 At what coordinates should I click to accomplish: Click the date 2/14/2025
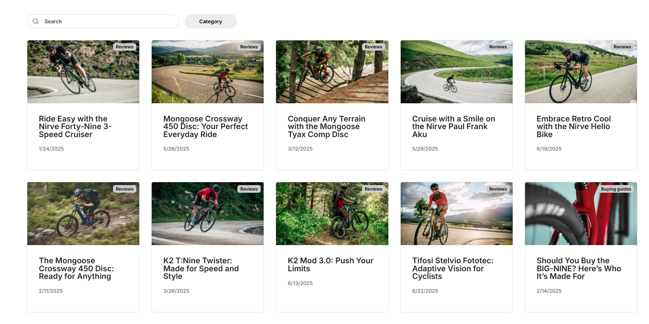[549, 291]
